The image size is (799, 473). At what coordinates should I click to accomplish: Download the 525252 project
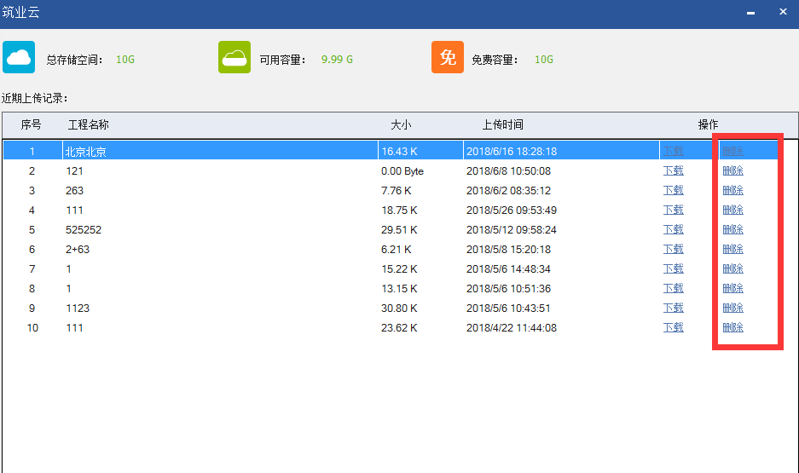point(673,229)
